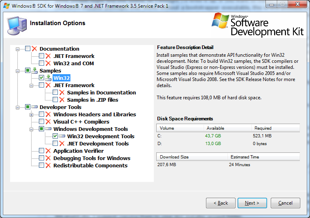Check the Win32 and COM documentation checkbox
The width and height of the screenshot is (310, 218).
(x=42, y=63)
